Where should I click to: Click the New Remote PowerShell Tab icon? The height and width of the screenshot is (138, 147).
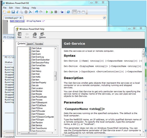(x=62, y=12)
